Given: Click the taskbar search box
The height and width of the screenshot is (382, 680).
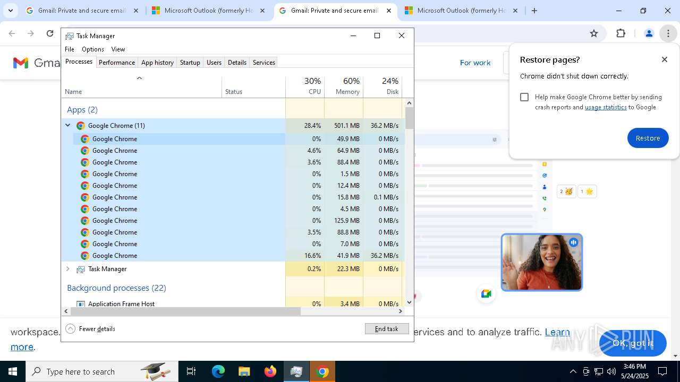Looking at the screenshot, I should (102, 371).
